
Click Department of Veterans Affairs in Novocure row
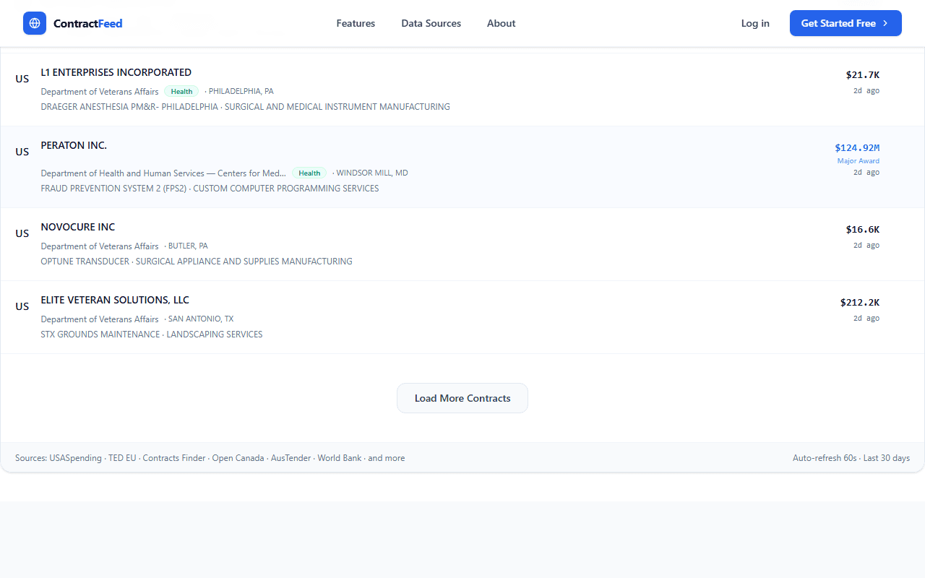point(100,246)
